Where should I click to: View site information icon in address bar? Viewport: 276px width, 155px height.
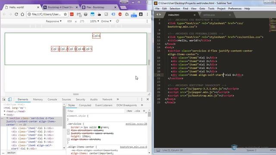click(x=29, y=14)
